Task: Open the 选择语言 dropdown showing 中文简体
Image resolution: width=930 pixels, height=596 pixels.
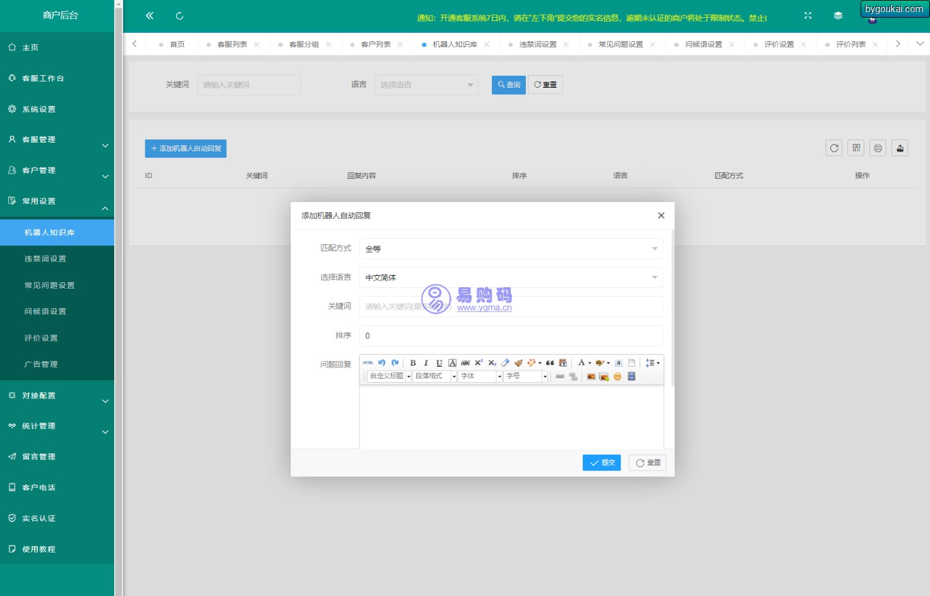Action: tap(511, 278)
